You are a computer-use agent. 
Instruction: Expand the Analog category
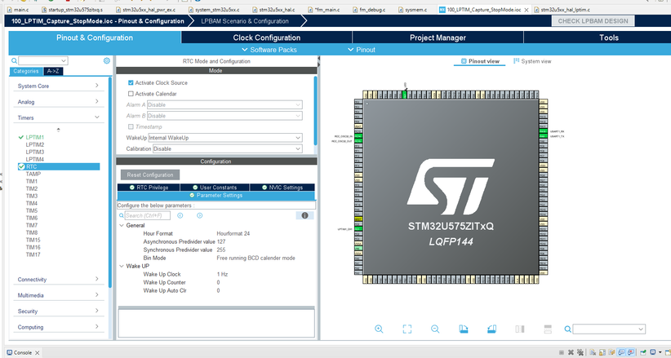[58, 102]
